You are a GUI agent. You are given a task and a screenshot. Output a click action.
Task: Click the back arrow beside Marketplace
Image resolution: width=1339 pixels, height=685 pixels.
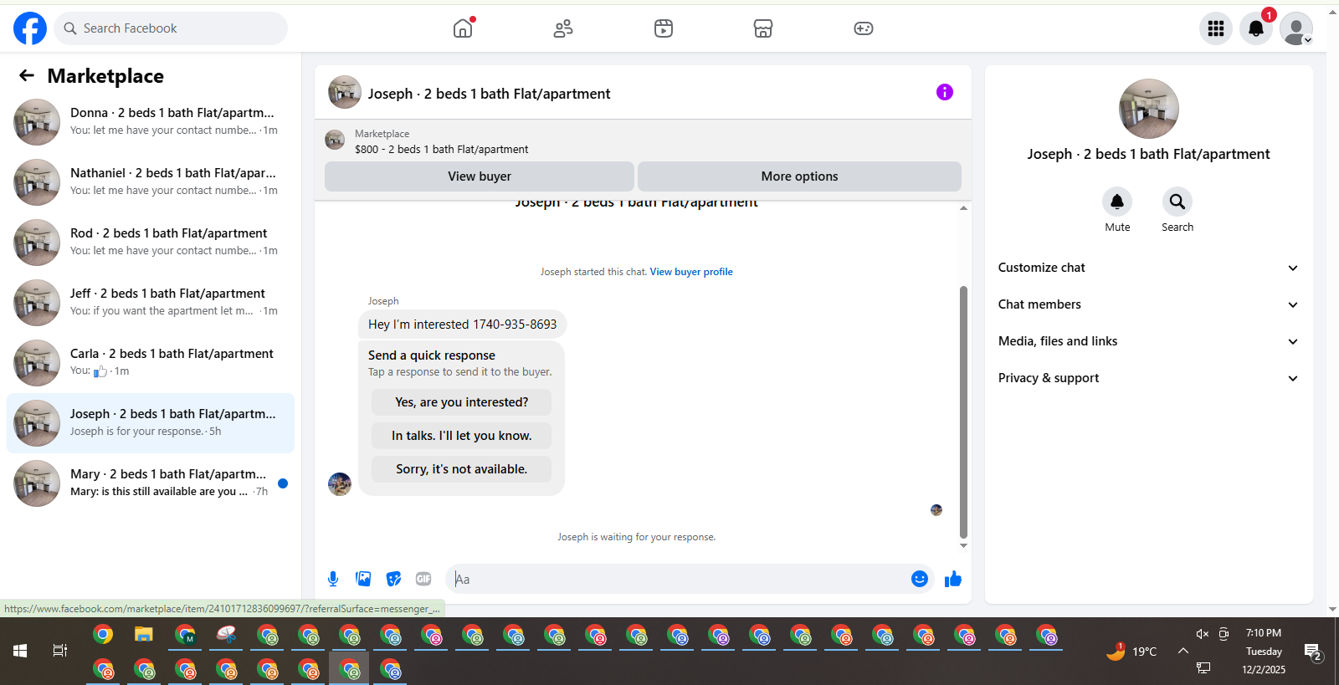[x=27, y=75]
